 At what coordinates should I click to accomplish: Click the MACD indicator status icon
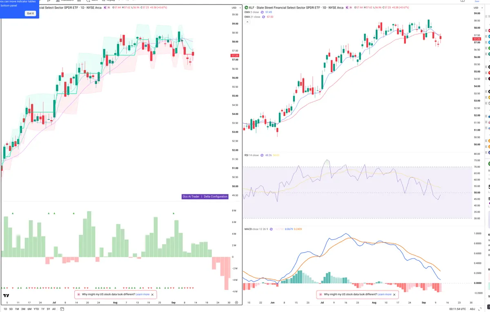[x=271, y=229]
